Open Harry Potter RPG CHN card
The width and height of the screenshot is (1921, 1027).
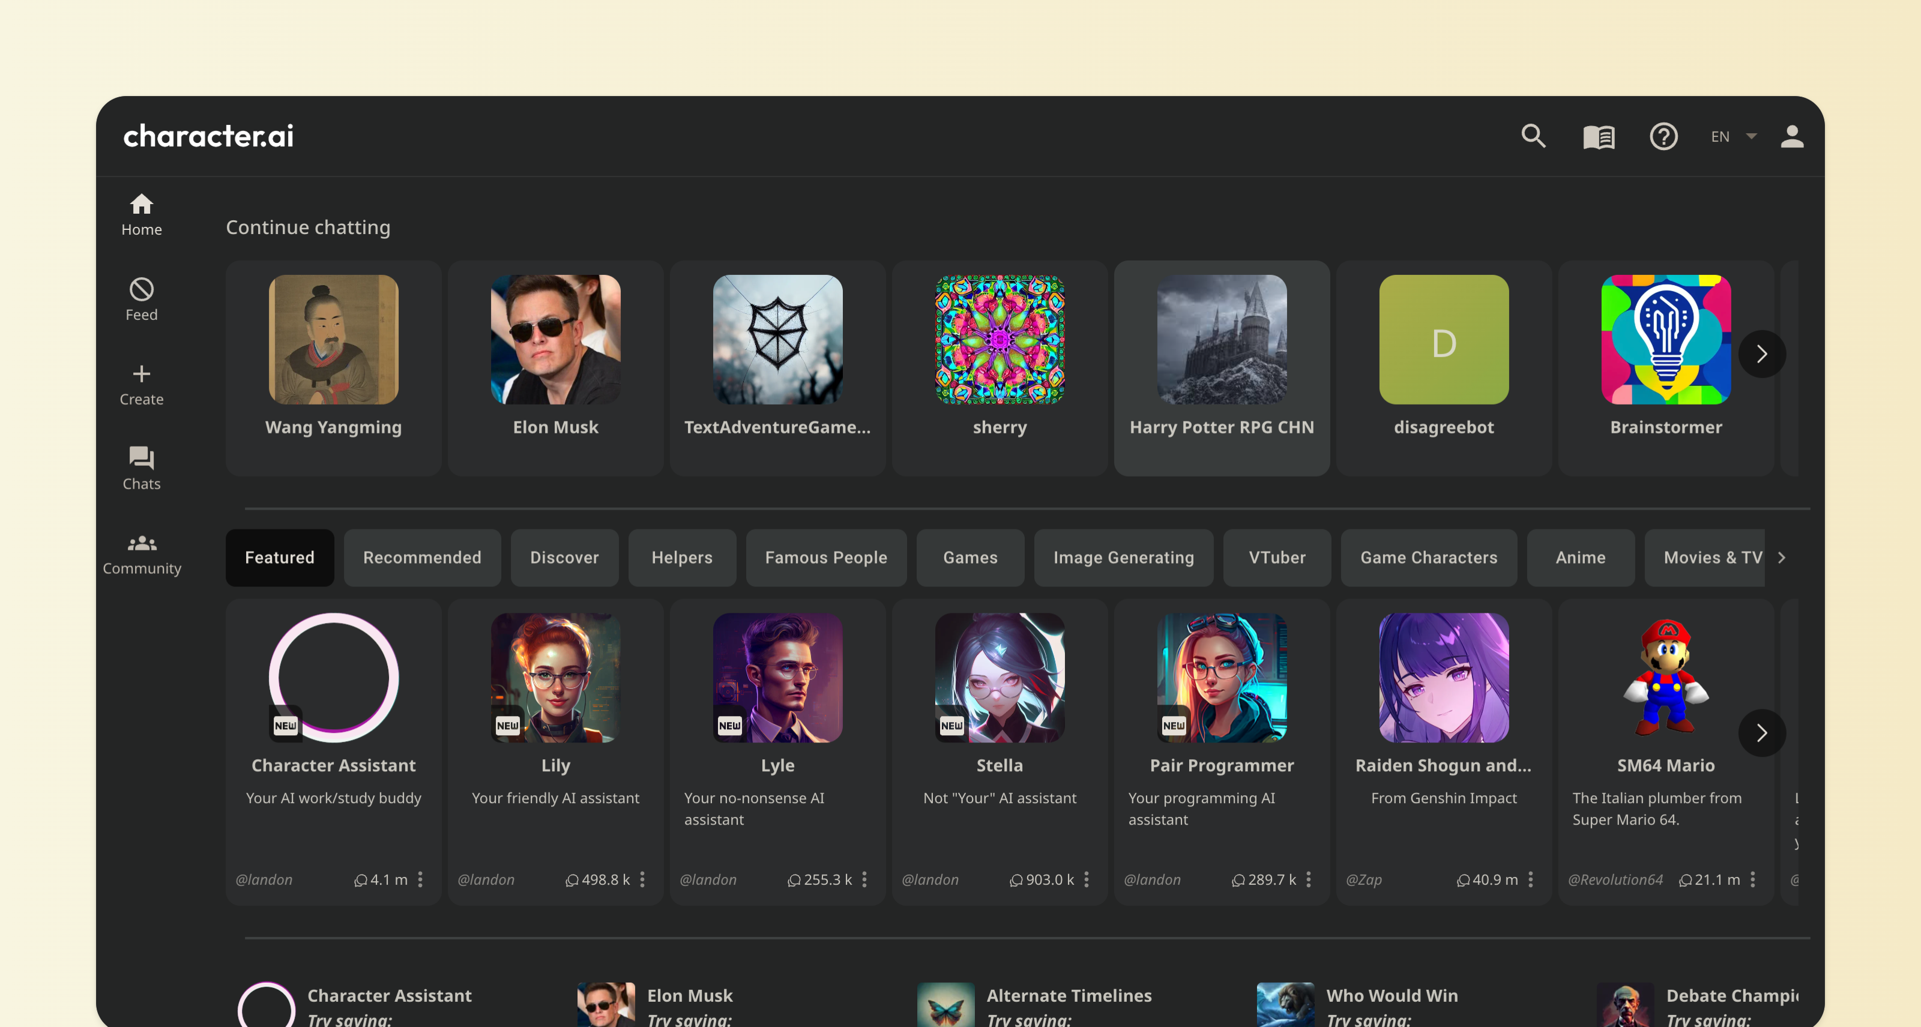pyautogui.click(x=1222, y=368)
